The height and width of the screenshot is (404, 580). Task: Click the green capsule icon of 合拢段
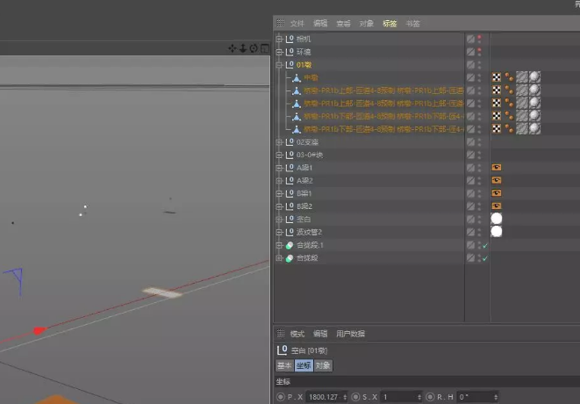(x=290, y=258)
